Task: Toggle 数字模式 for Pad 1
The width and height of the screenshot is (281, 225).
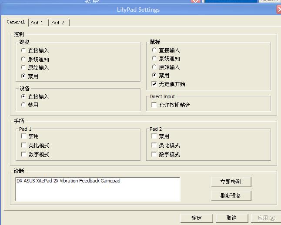Action: click(x=24, y=154)
